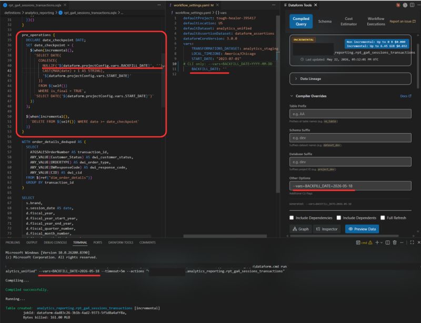Click the red debug icon in Dataform Tools title bar
Screen dimensions: 421x323
pos(398,5)
